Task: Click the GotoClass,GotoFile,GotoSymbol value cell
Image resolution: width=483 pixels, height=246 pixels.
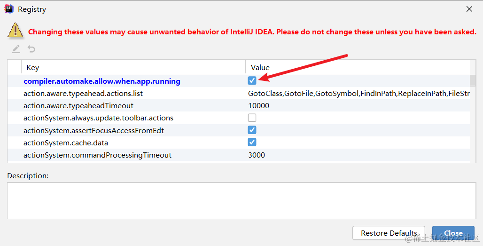Action: pos(359,94)
